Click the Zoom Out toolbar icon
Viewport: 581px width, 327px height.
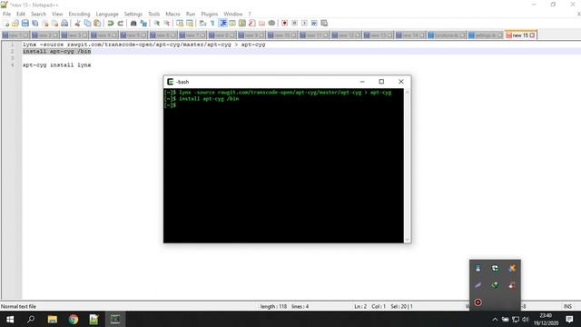[x=167, y=24]
